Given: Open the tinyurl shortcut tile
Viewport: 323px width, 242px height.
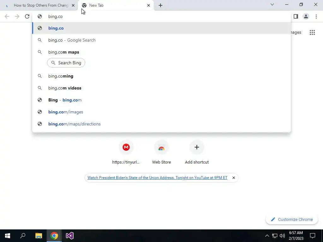Looking at the screenshot, I should point(126,153).
